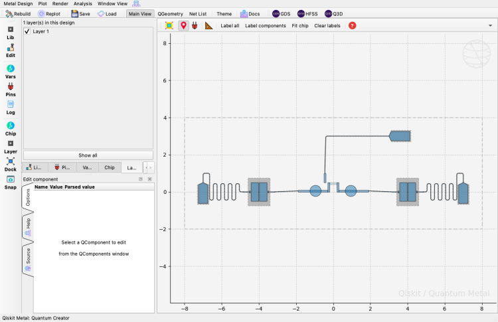Click Clear labels button
This screenshot has width=498, height=322.
coord(327,26)
